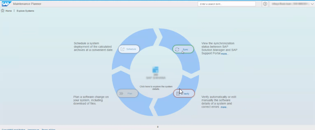The height and width of the screenshot is (130, 315).
Task: Go to Home breadcrumb link
Action: point(9,11)
